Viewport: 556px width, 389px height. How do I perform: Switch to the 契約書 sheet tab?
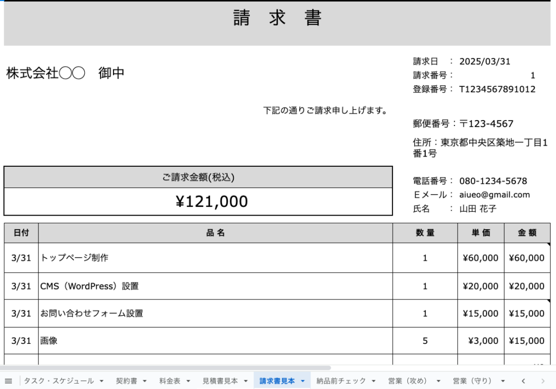point(127,381)
